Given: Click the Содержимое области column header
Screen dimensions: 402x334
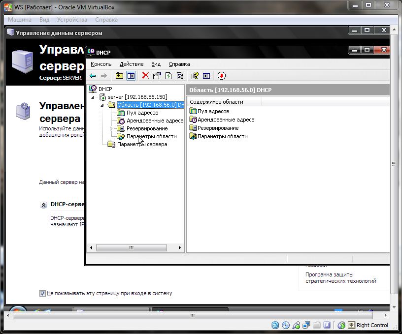Looking at the screenshot, I should click(x=224, y=102).
